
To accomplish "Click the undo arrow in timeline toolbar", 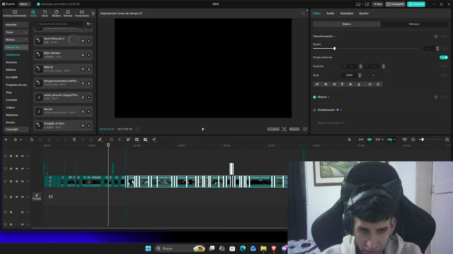I will 31,139.
